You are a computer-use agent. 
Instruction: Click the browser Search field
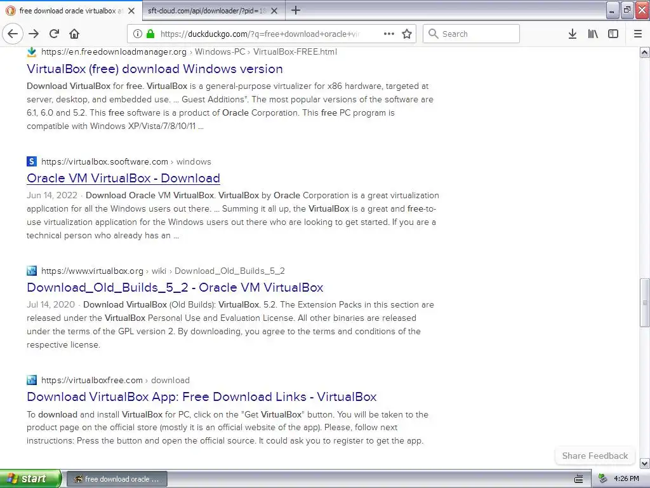(x=471, y=34)
